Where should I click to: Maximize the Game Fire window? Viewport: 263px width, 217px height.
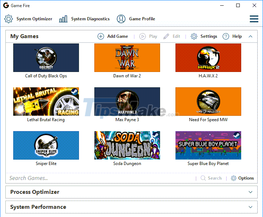coord(238,5)
